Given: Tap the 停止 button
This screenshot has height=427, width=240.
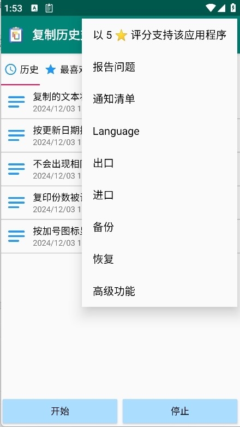Looking at the screenshot, I should click(x=180, y=411).
